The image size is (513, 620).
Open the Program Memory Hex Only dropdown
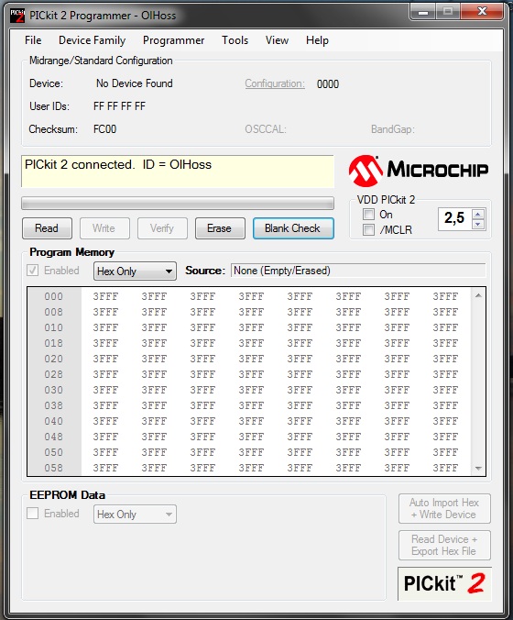[135, 271]
